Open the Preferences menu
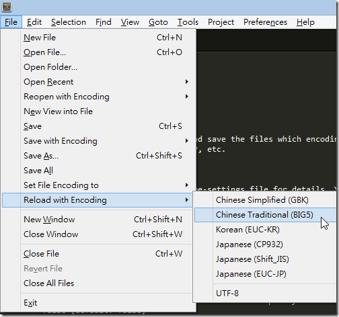 point(265,22)
